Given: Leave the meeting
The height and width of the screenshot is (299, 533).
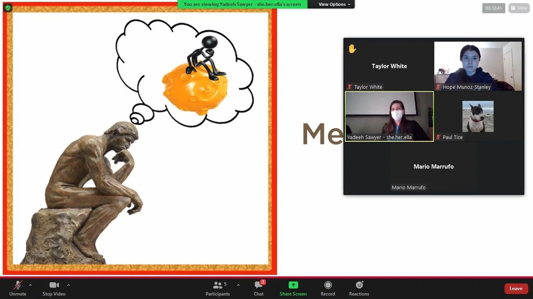Looking at the screenshot, I should coord(516,288).
